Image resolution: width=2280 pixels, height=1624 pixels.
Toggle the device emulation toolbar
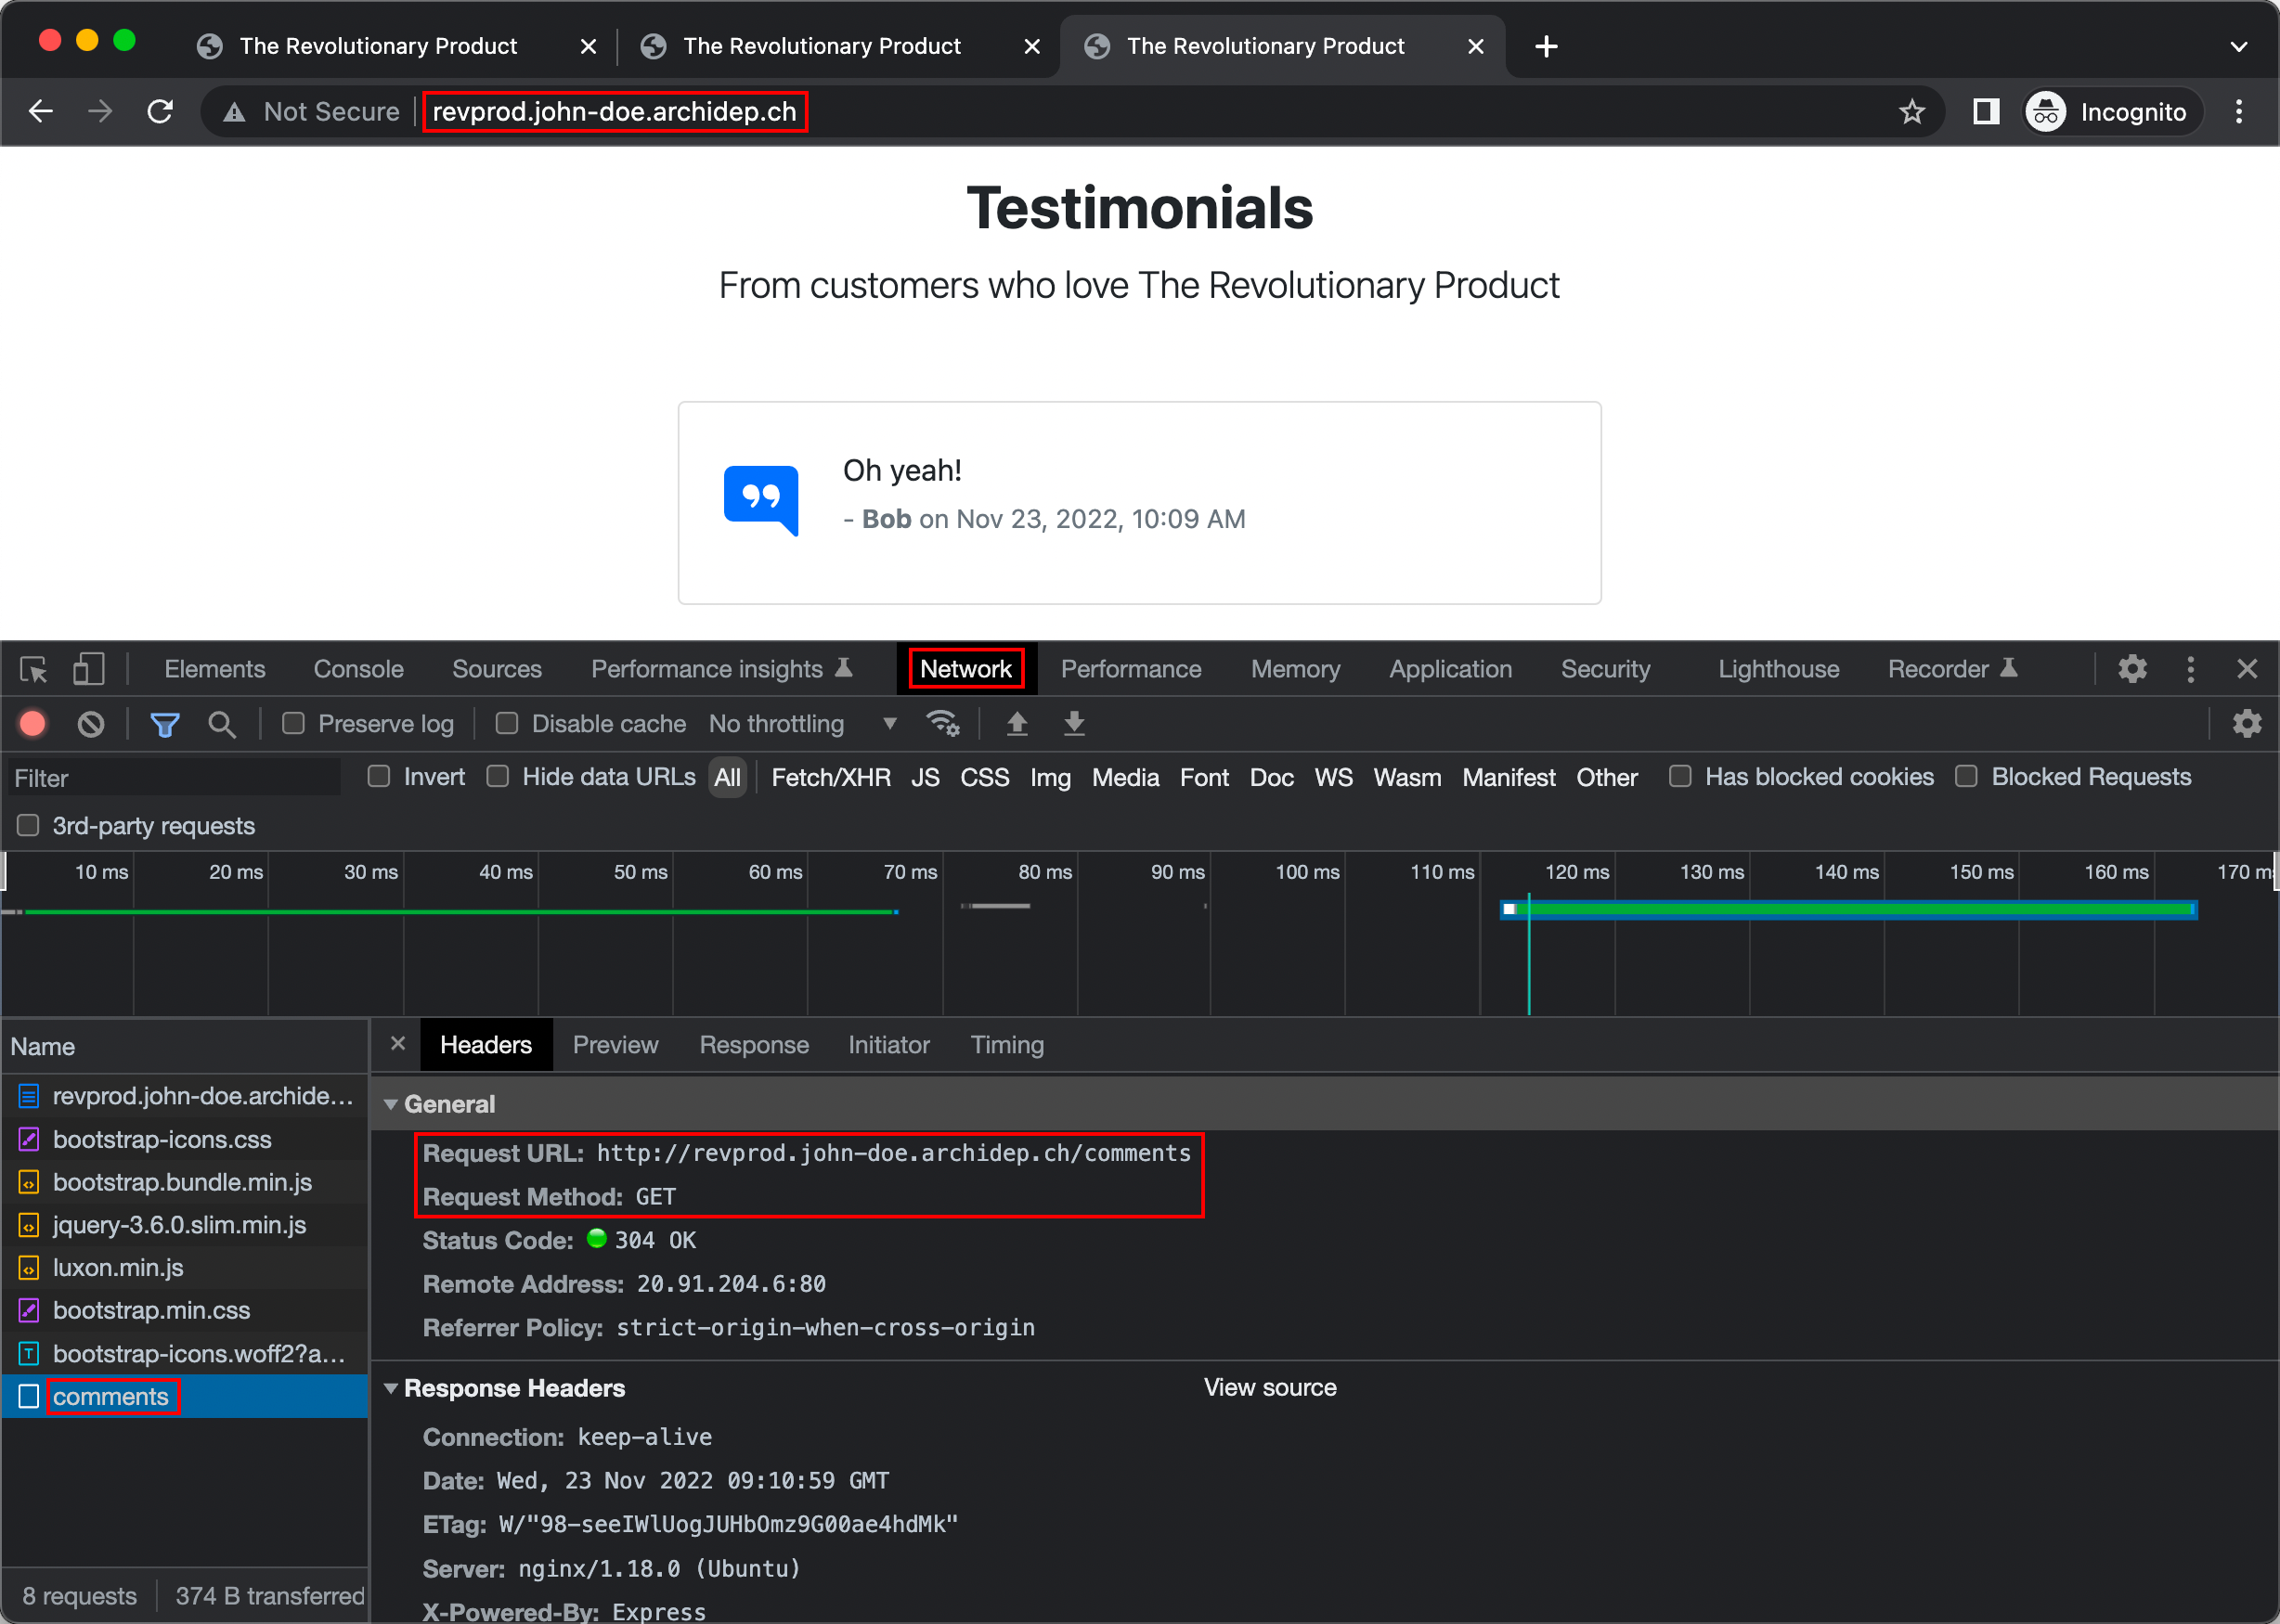point(87,668)
